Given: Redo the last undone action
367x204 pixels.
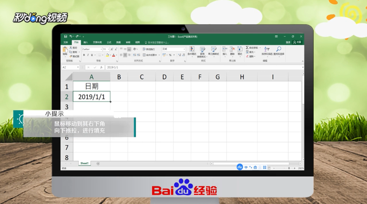Looking at the screenshot, I should [x=77, y=37].
